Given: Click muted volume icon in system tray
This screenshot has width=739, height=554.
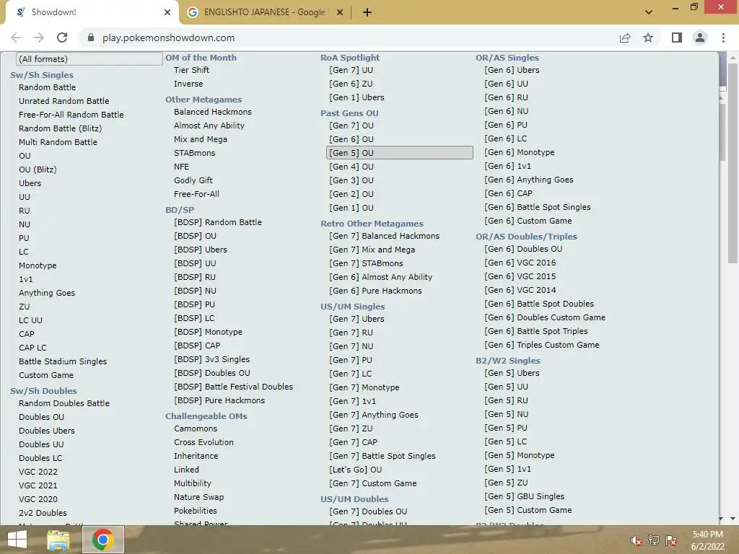Looking at the screenshot, I should pos(637,541).
